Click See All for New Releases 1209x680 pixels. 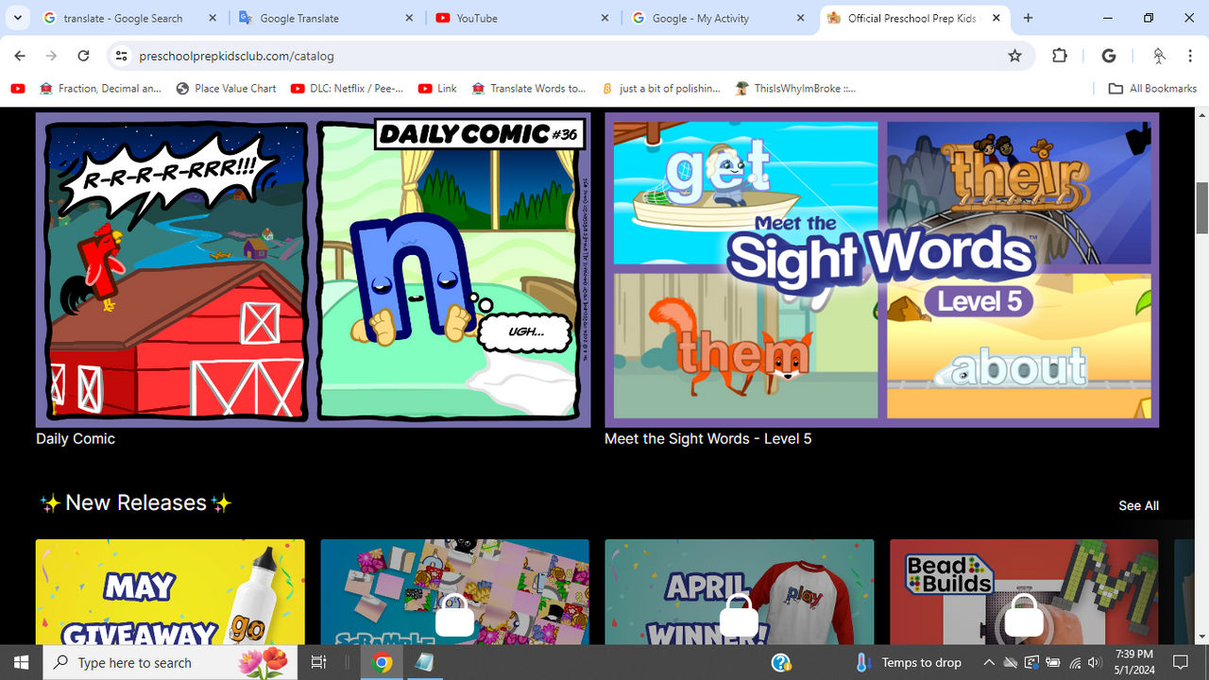click(1138, 505)
